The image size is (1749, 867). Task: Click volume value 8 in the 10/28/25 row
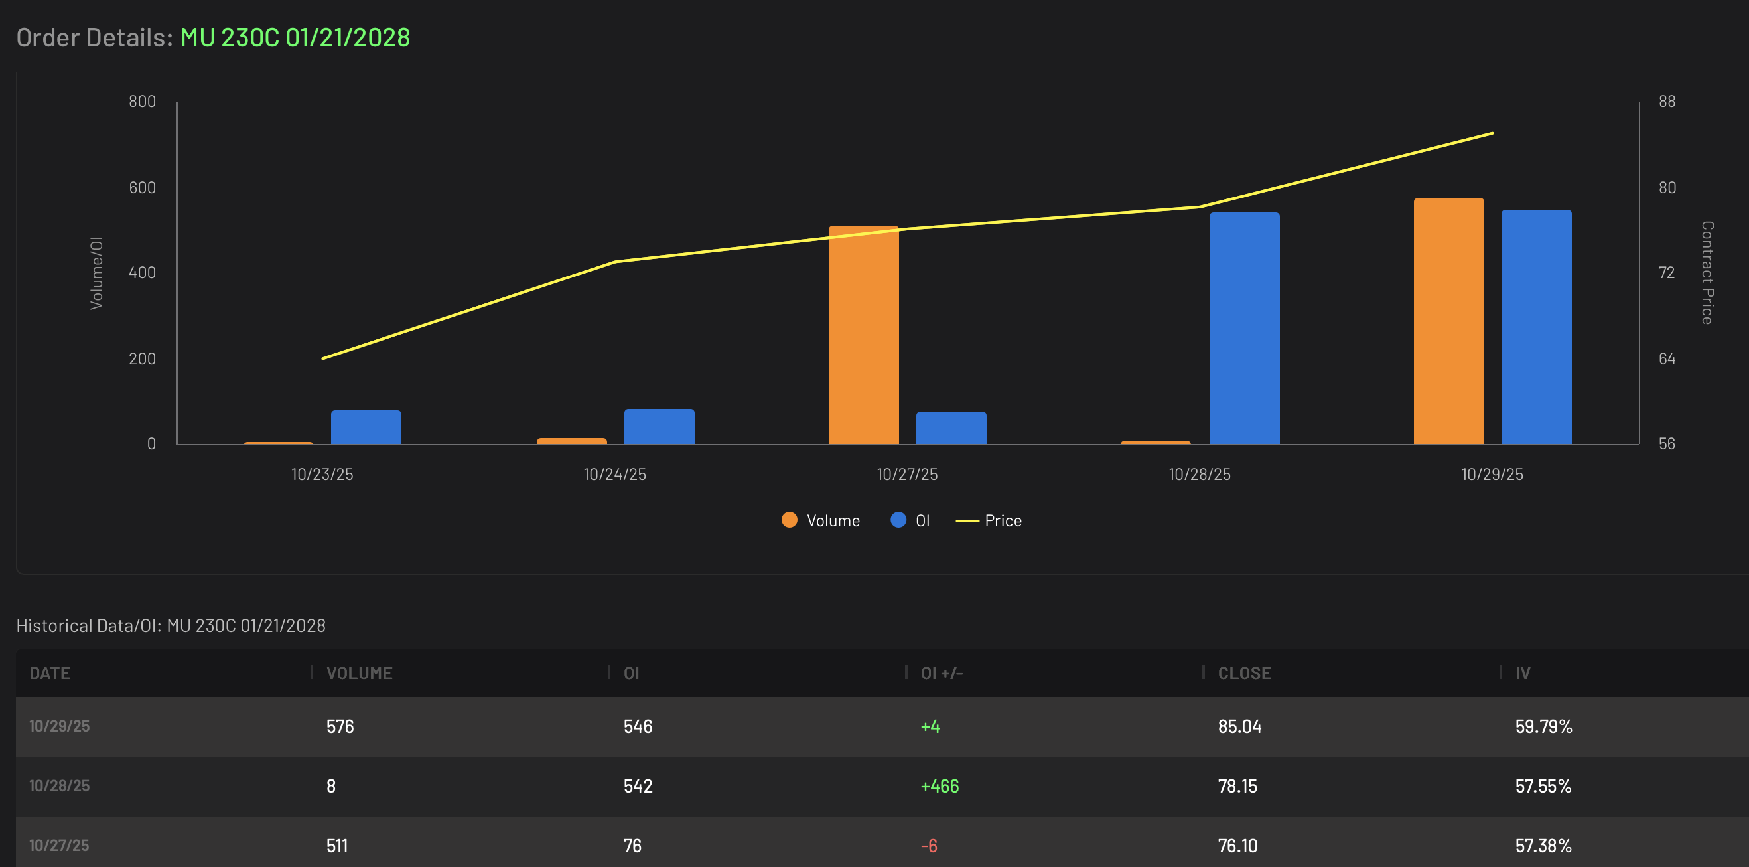[x=331, y=786]
